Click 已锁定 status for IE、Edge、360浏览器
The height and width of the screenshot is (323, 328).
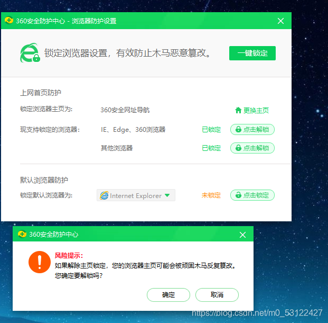(x=211, y=130)
